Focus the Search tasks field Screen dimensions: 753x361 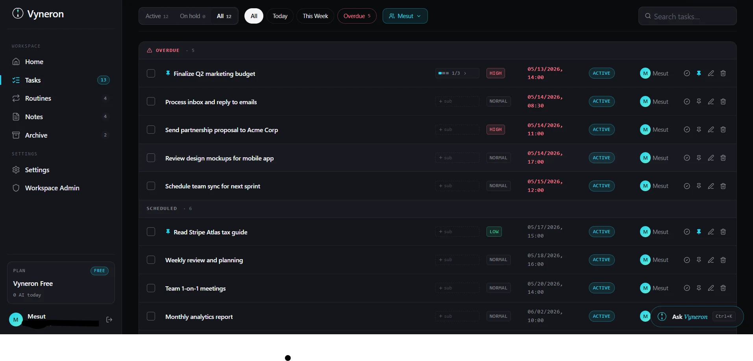click(x=688, y=16)
